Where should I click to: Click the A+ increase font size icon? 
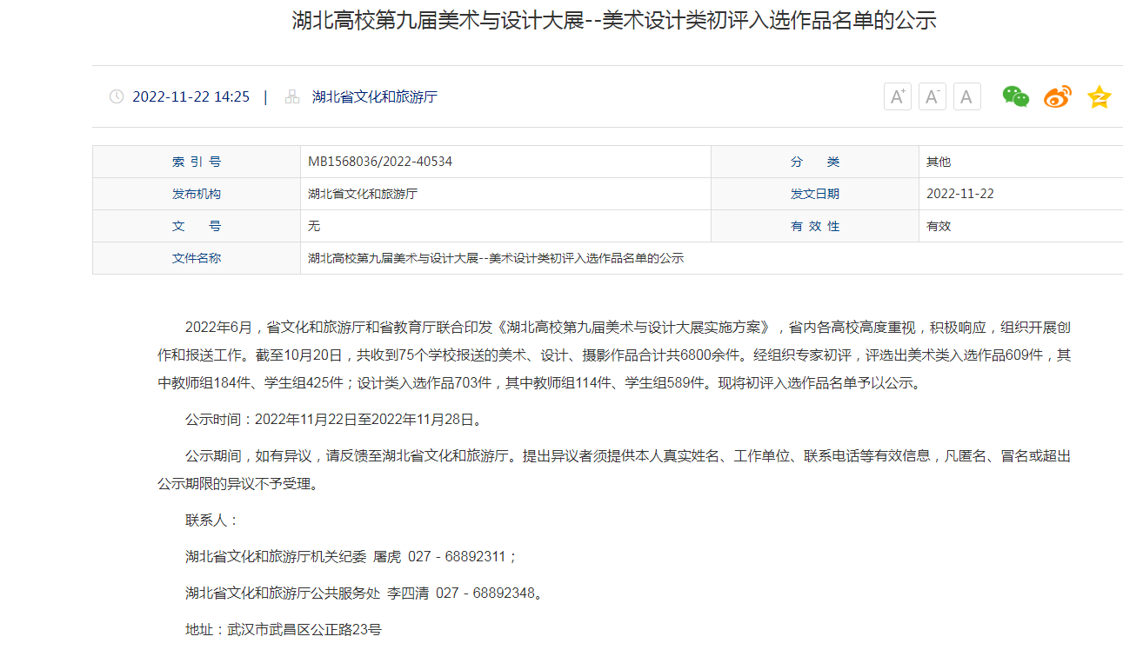point(897,96)
